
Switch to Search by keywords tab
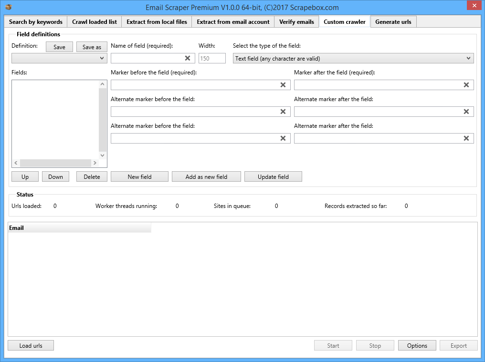pyautogui.click(x=36, y=22)
